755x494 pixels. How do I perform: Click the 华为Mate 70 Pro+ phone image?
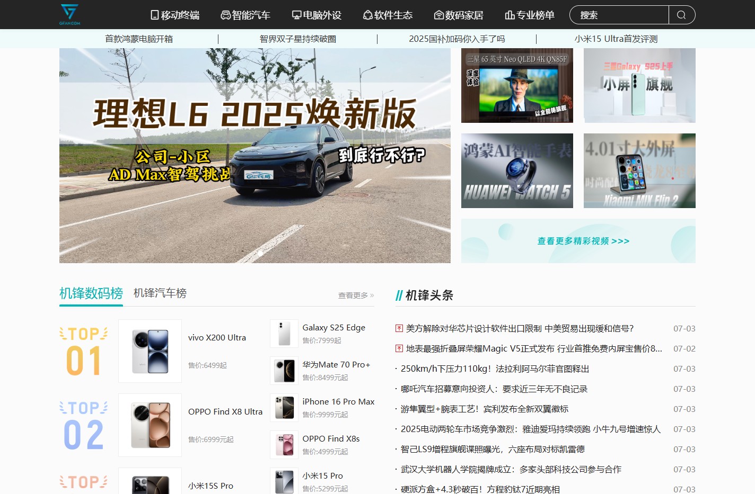tap(284, 371)
